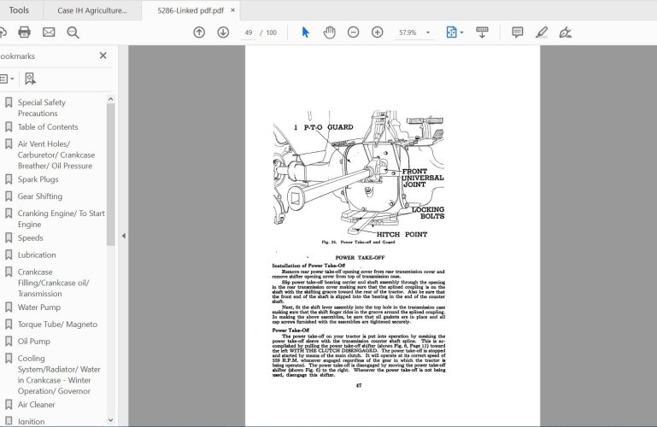This screenshot has height=427, width=657.
Task: Click the zoom percentage value field
Action: [408, 32]
